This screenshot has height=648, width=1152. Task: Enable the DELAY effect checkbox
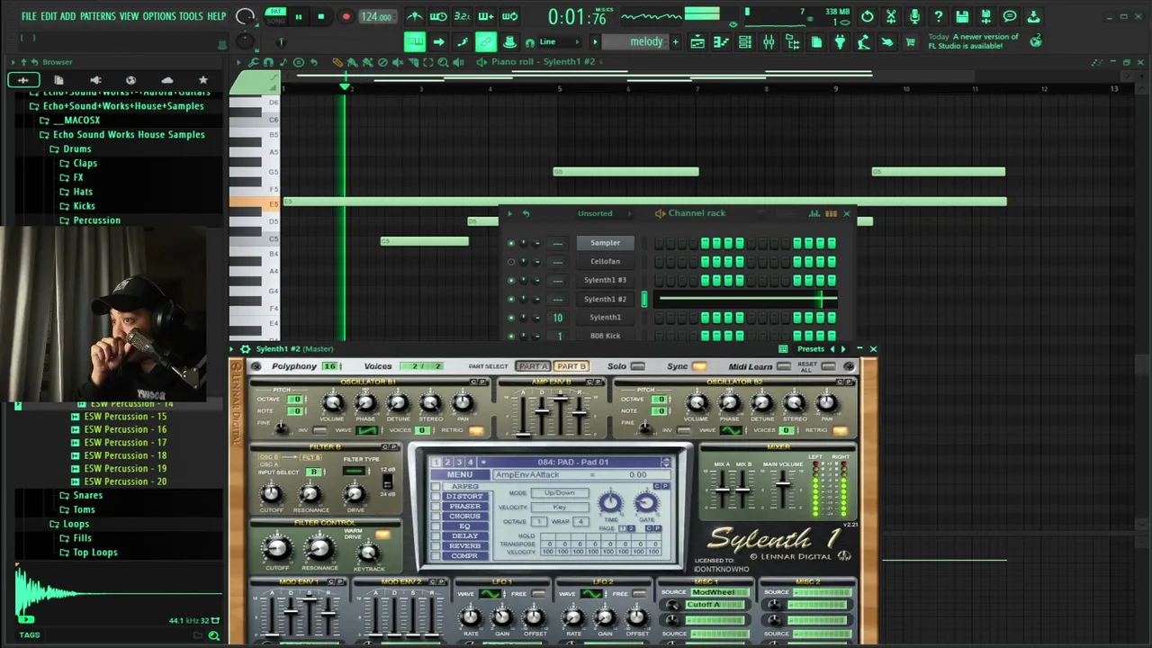point(436,535)
